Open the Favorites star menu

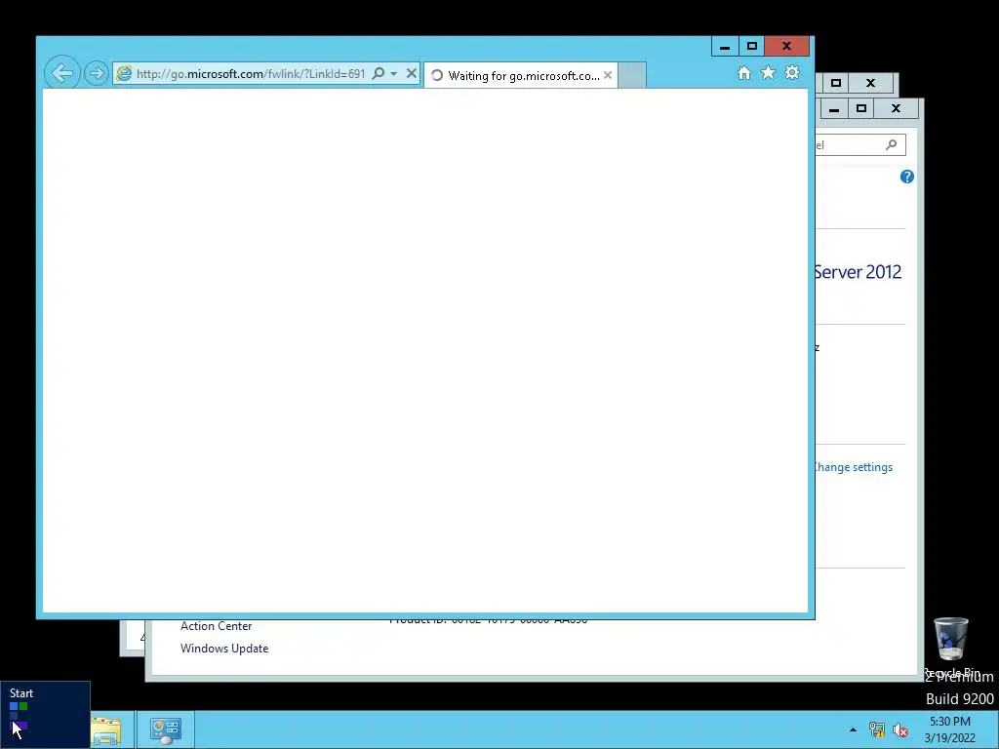(769, 73)
